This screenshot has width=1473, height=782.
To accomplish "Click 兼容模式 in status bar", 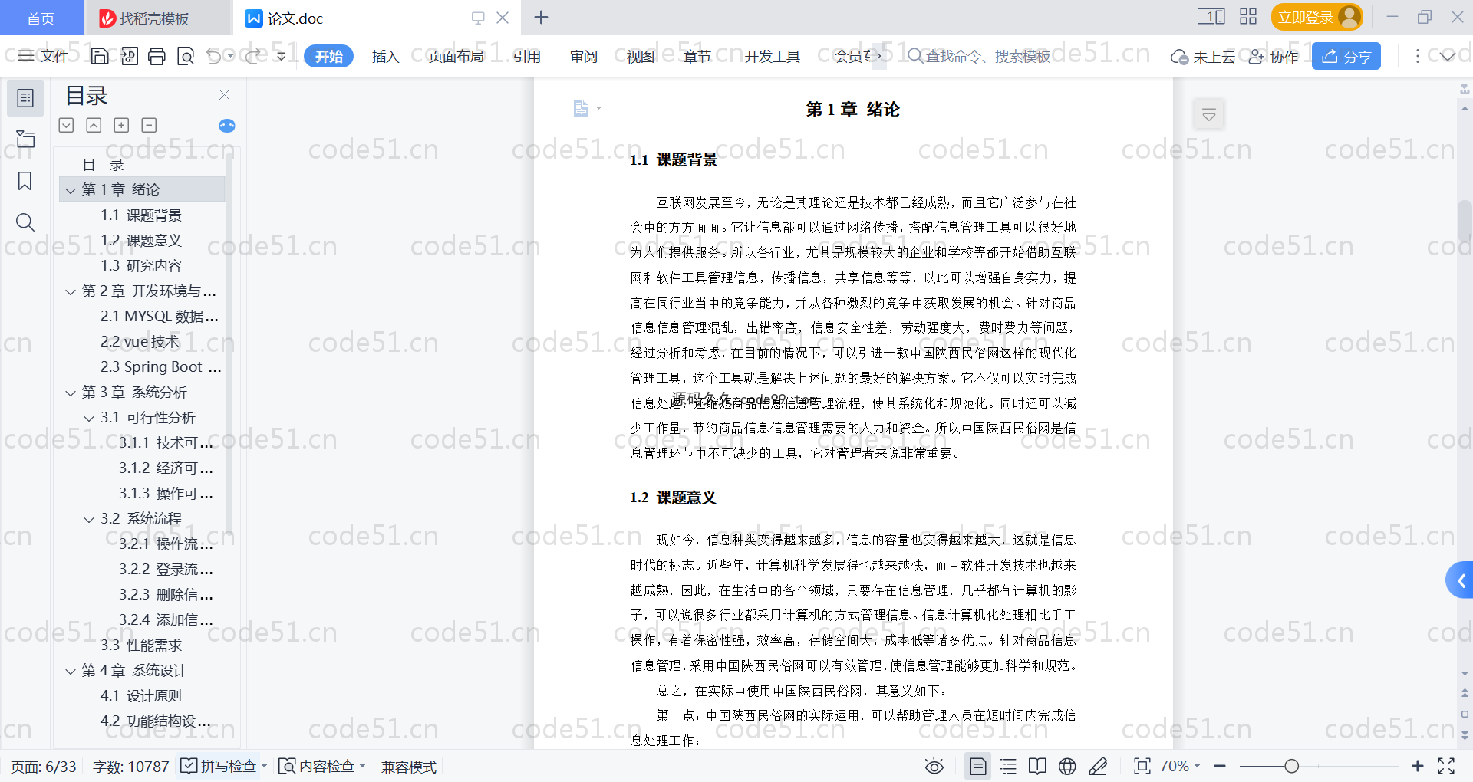I will coord(409,767).
